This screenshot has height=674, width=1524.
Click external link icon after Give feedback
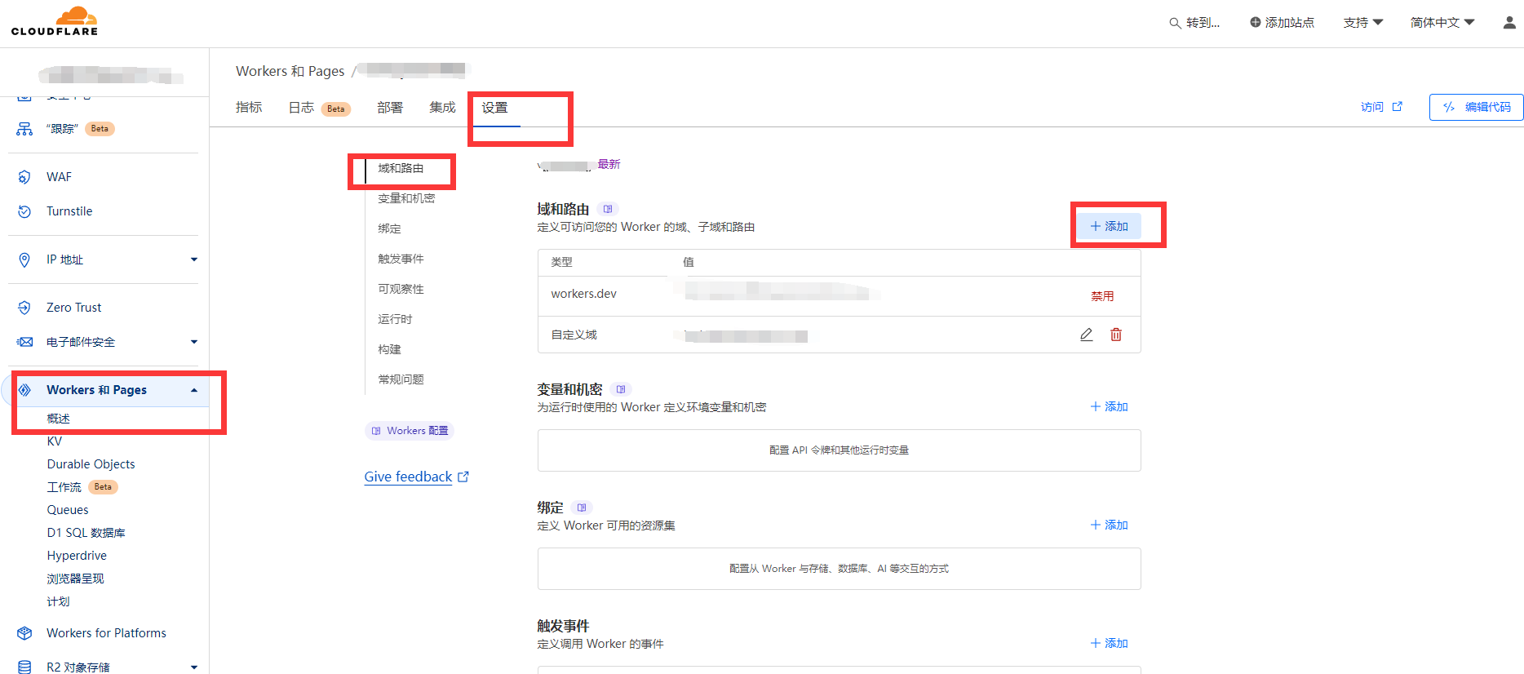463,477
